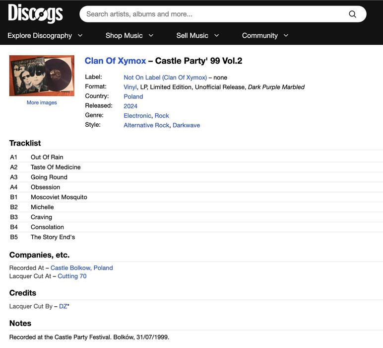Click the 2024 release year link
The image size is (383, 348).
pos(130,106)
